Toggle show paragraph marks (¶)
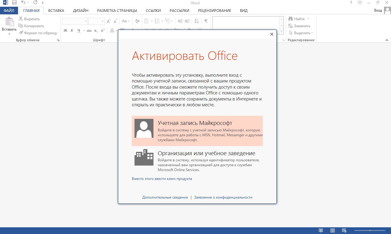The width and height of the screenshot is (391, 234). point(206,21)
